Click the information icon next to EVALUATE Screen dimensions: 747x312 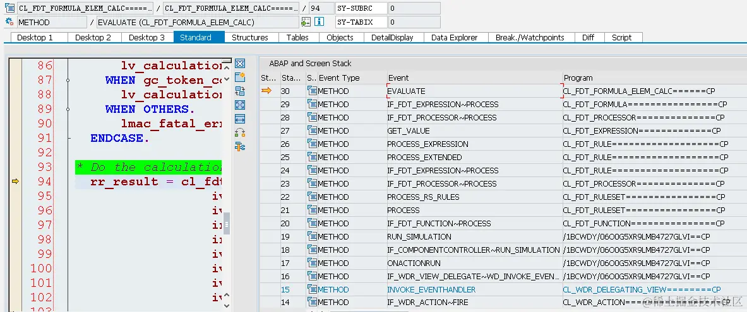tap(319, 22)
